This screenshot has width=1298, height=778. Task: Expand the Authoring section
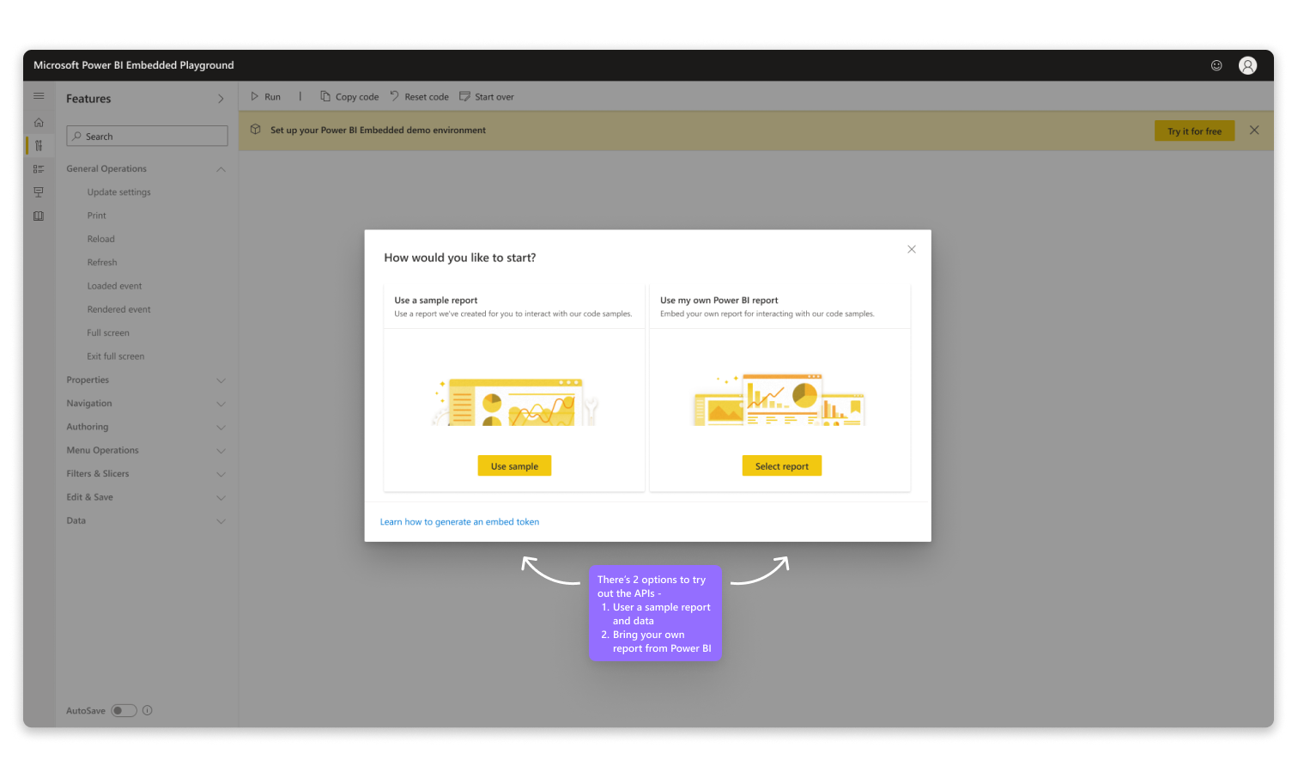[x=221, y=427]
